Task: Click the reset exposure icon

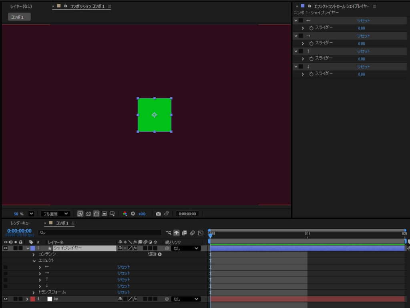Action: pos(133,214)
